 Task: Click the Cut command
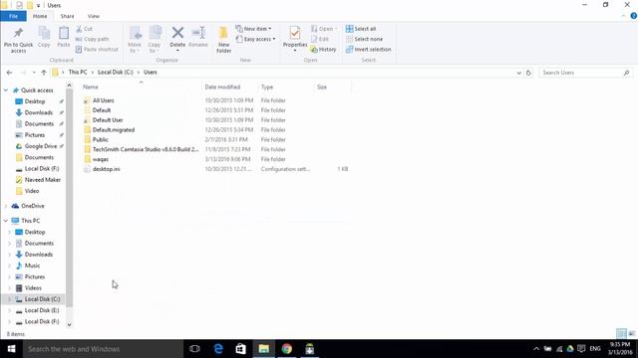tap(84, 29)
